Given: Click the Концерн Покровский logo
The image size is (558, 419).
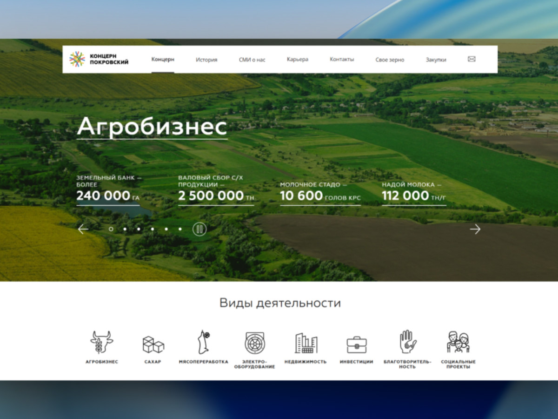Looking at the screenshot, I should 99,59.
